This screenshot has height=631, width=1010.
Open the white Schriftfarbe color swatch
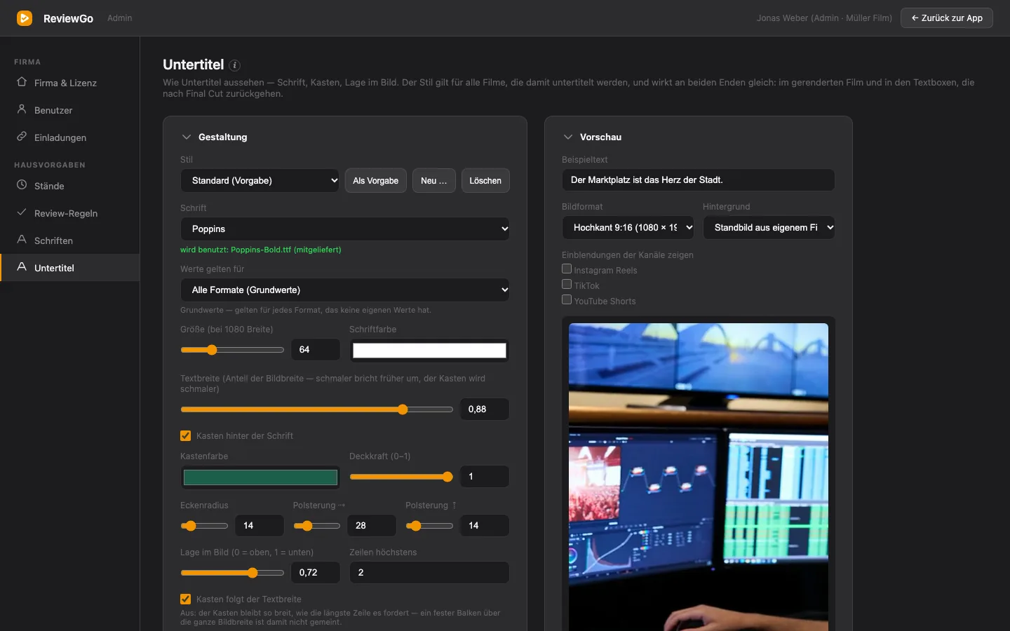click(429, 351)
